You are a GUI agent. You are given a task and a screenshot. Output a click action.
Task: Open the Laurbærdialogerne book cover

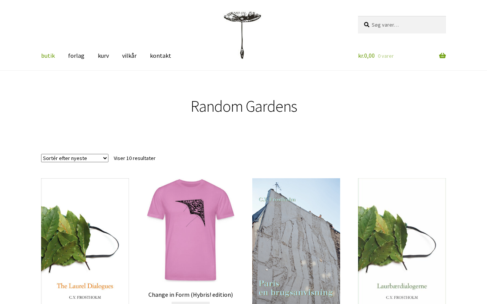pos(402,241)
